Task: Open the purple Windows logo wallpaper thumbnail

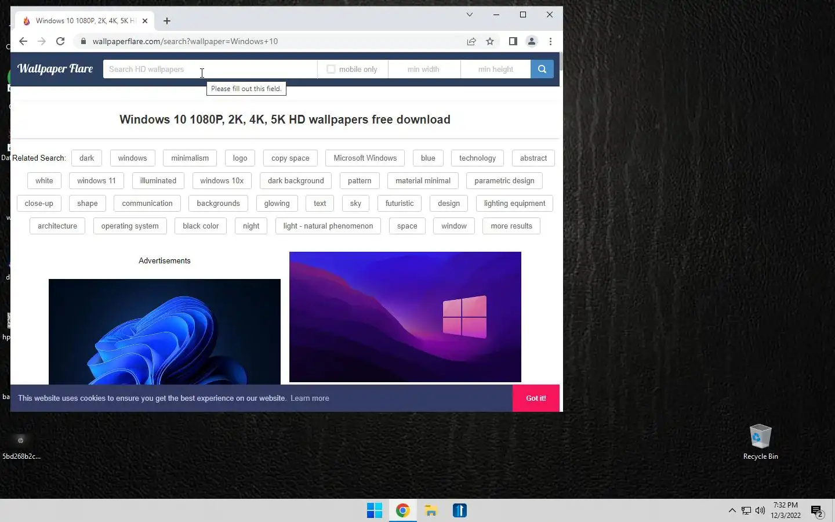Action: [405, 317]
